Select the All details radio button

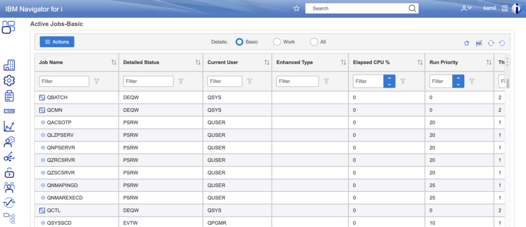coord(314,42)
